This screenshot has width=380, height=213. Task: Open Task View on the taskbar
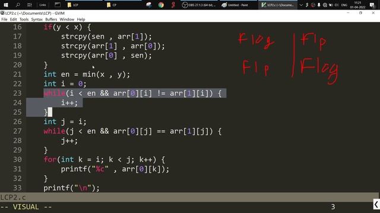click(x=30, y=5)
